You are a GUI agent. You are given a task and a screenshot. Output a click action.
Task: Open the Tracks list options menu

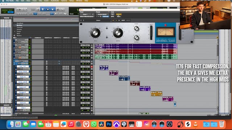[11, 18]
